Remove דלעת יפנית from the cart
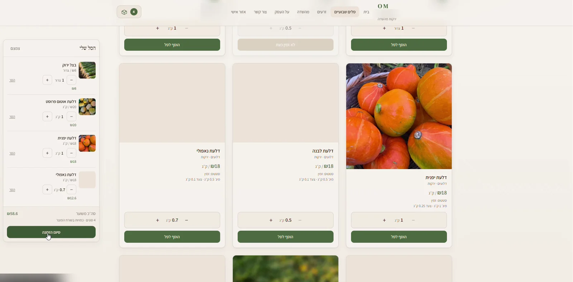 [12, 153]
